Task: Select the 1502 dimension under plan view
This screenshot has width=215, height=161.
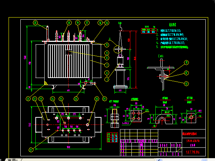Action: tap(69, 147)
